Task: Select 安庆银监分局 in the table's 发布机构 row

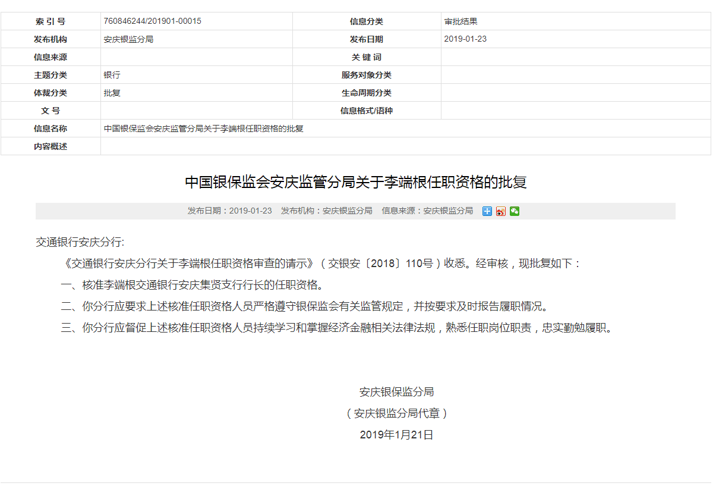Action: pos(128,39)
